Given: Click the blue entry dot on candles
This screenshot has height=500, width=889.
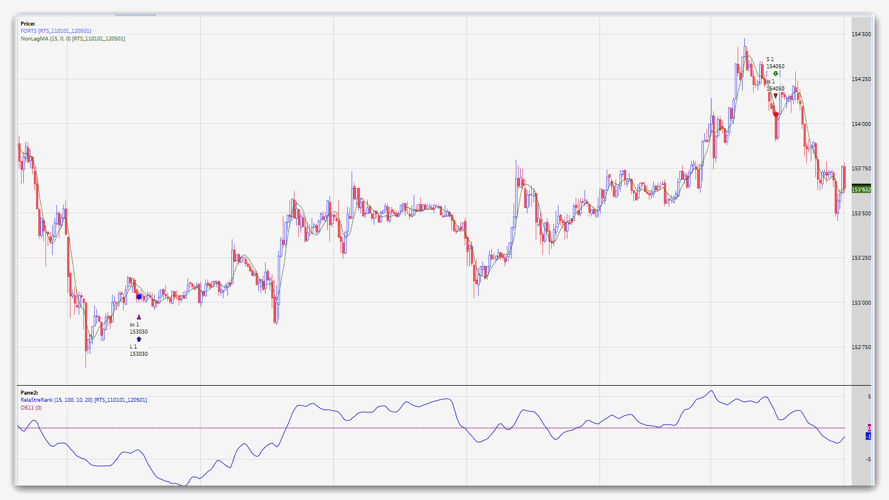Looking at the screenshot, I should tap(139, 297).
